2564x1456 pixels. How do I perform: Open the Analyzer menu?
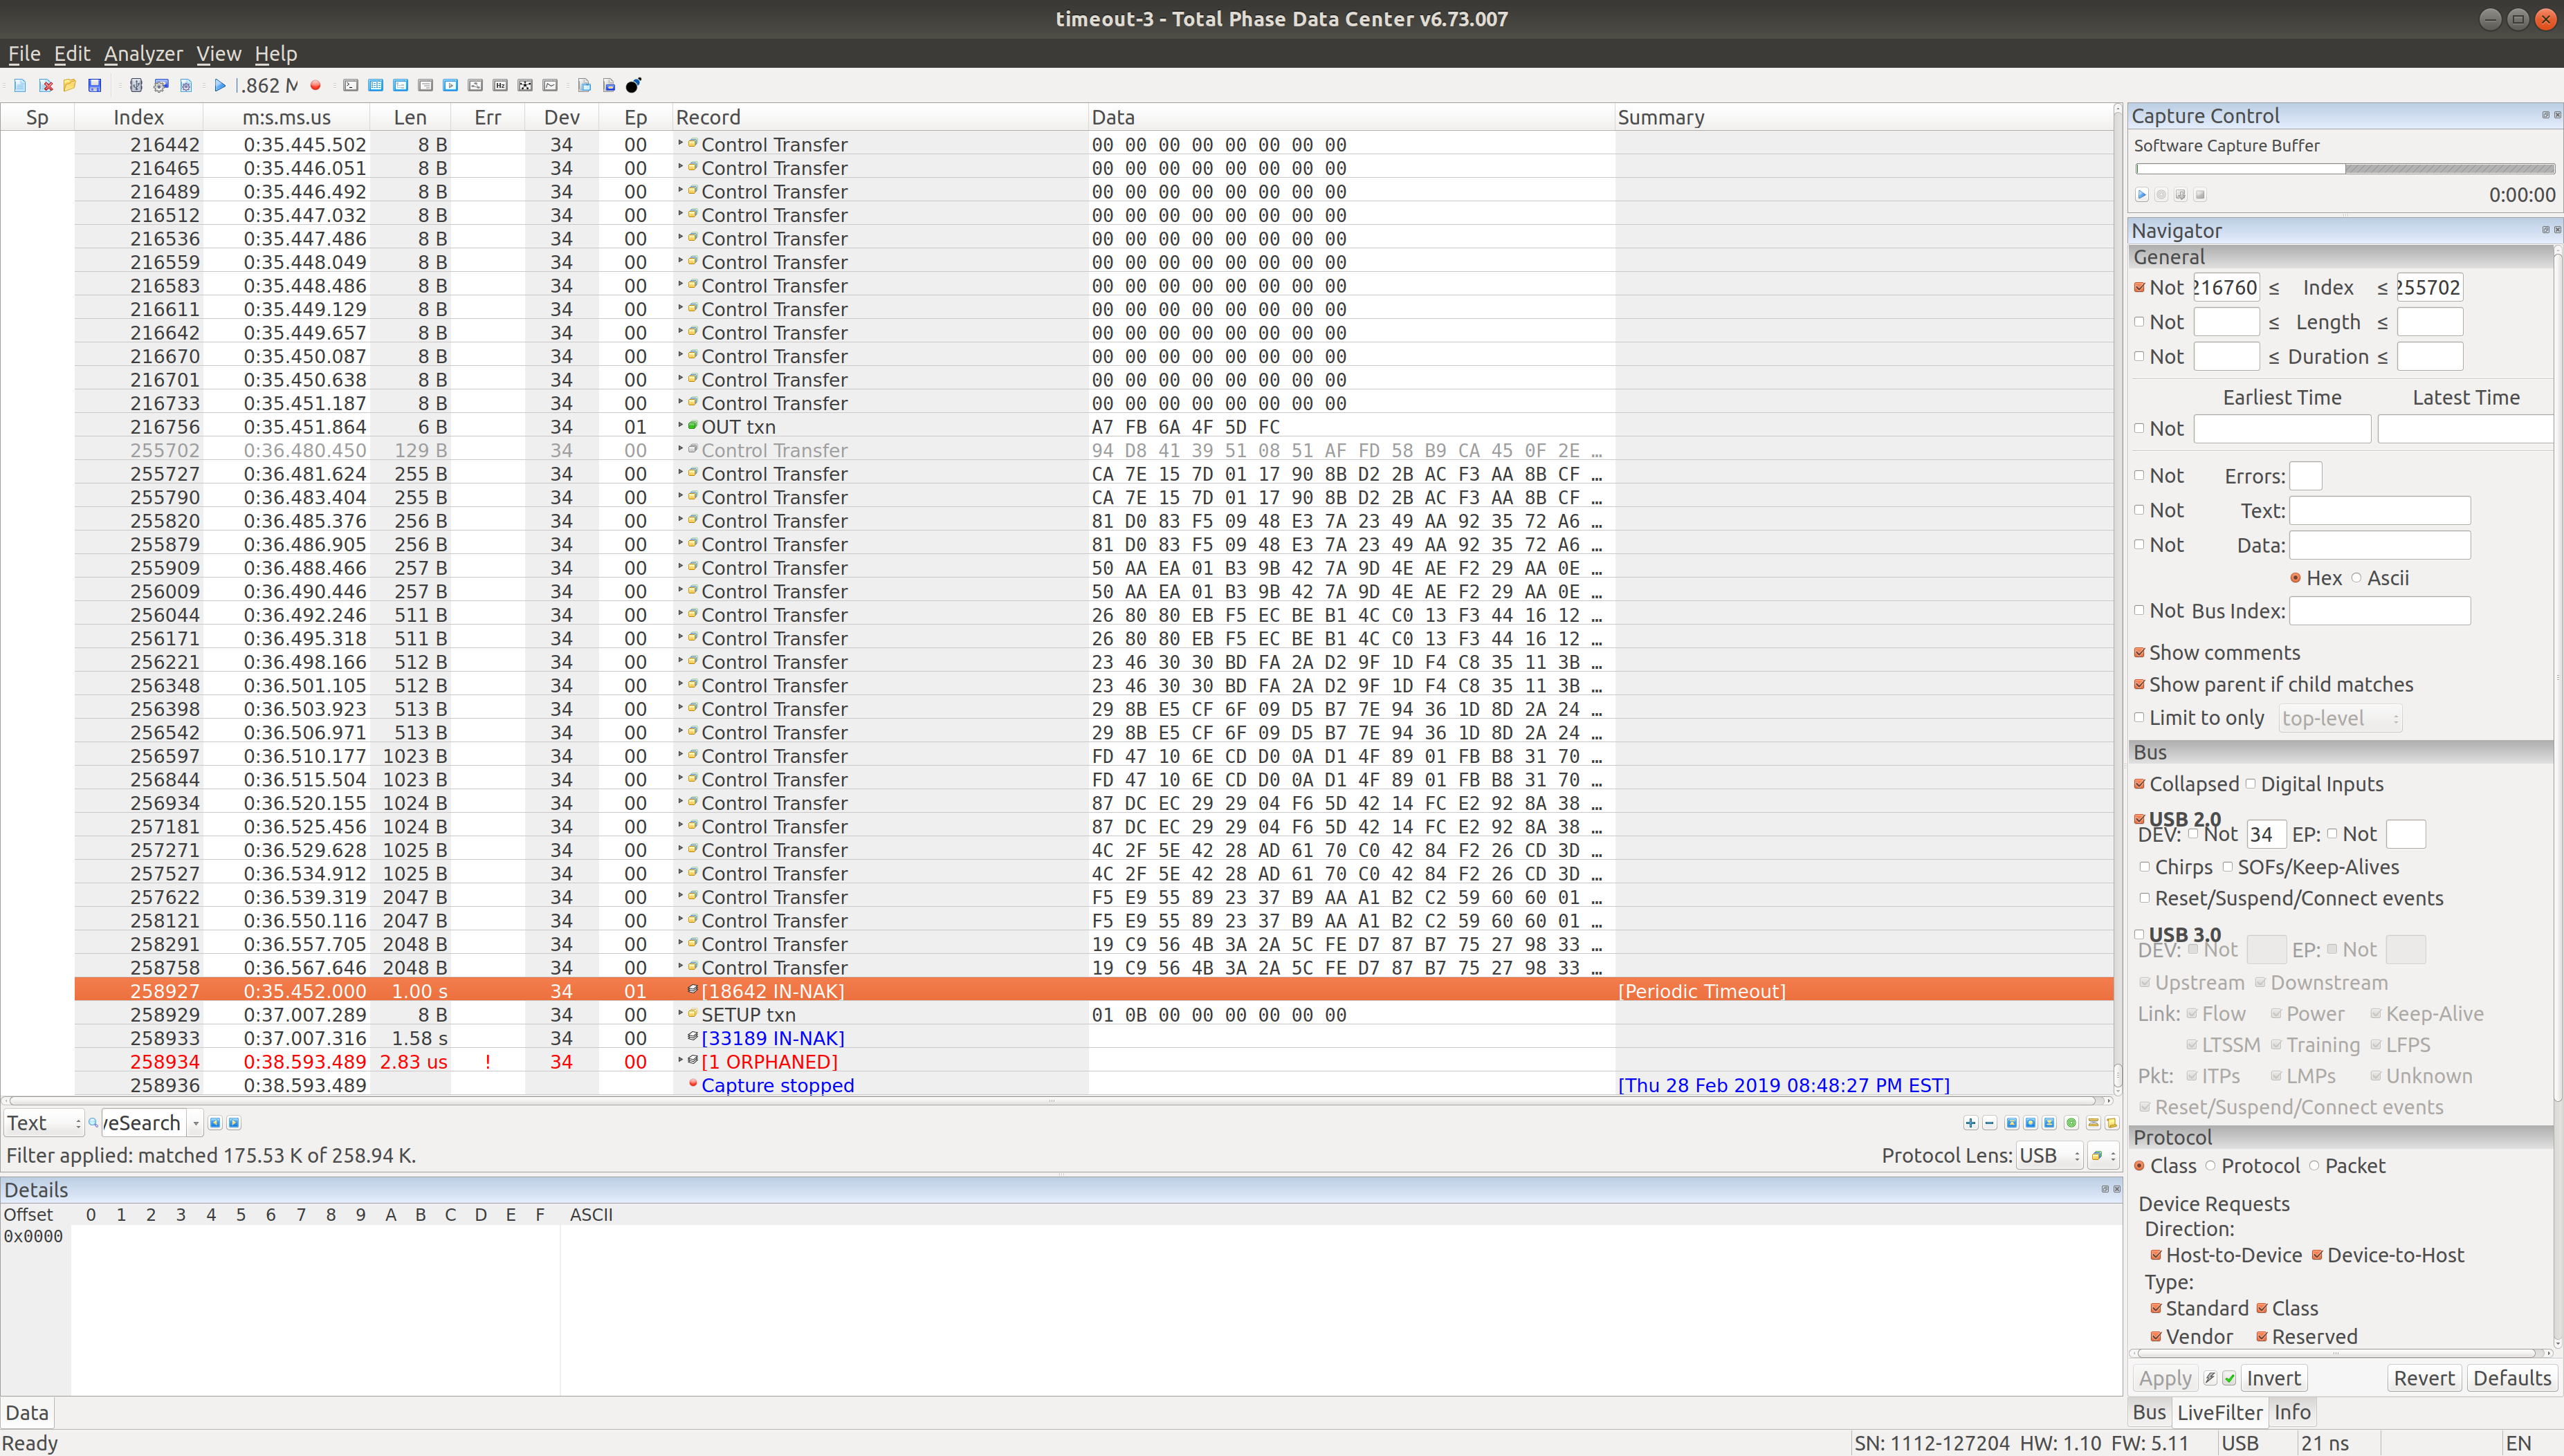click(143, 54)
